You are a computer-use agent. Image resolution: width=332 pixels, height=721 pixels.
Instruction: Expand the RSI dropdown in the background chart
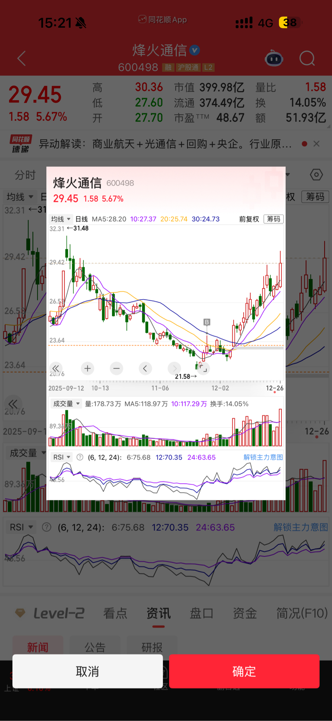click(x=21, y=527)
